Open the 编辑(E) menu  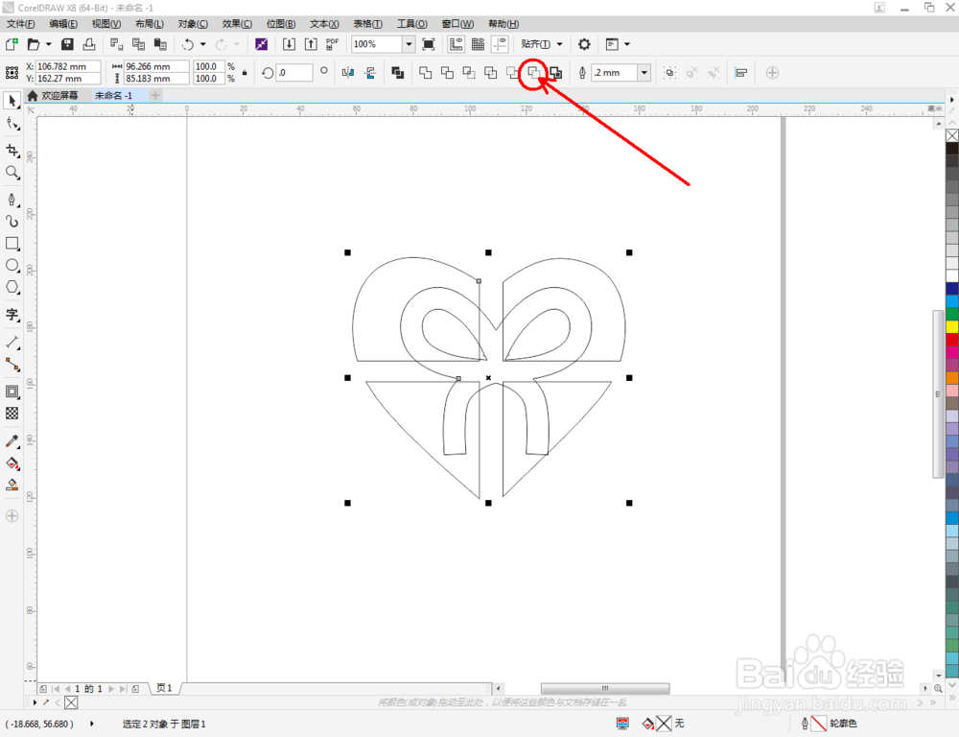(63, 24)
